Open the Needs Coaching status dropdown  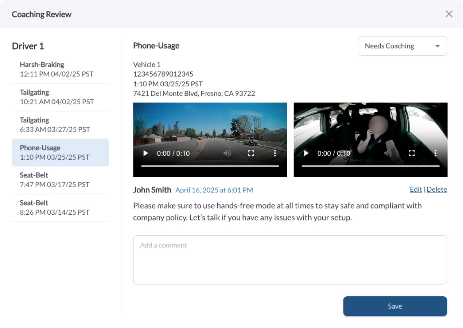[402, 46]
